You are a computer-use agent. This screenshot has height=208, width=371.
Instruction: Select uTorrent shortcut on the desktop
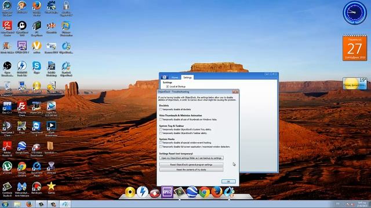point(7,168)
